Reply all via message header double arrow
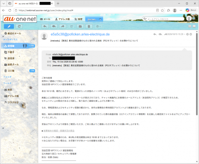Viewport: 199px width, 164px height. pyautogui.click(x=160, y=34)
